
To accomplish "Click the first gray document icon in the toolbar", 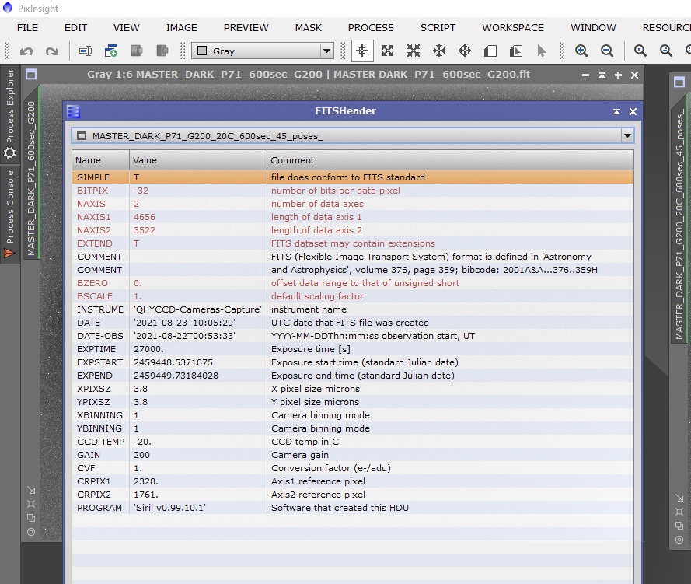I will [x=137, y=51].
